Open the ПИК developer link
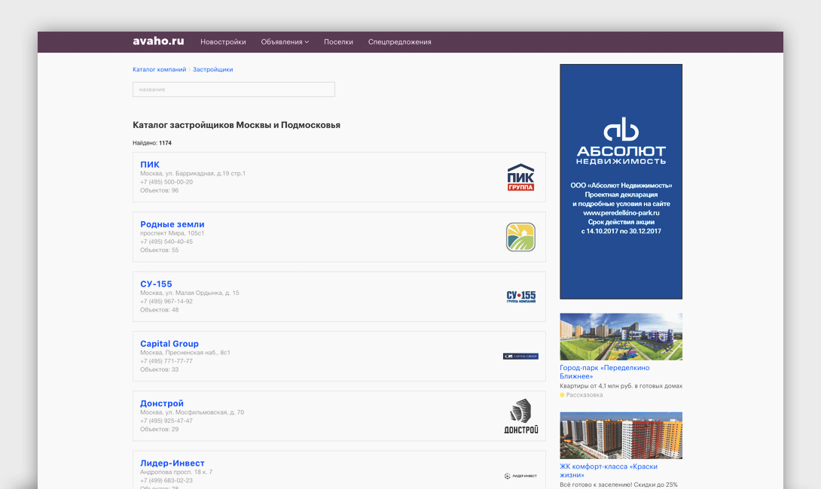Screen dimensions: 821x489 pyautogui.click(x=150, y=164)
